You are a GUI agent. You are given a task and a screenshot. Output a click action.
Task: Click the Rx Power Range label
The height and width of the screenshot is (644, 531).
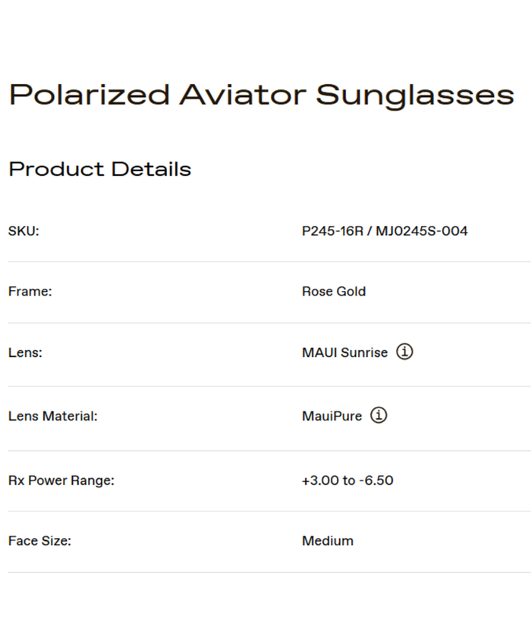coord(61,480)
